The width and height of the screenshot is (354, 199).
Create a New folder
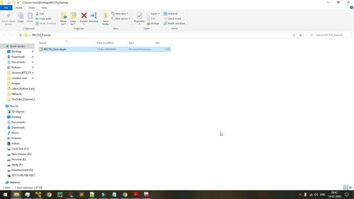[106, 19]
